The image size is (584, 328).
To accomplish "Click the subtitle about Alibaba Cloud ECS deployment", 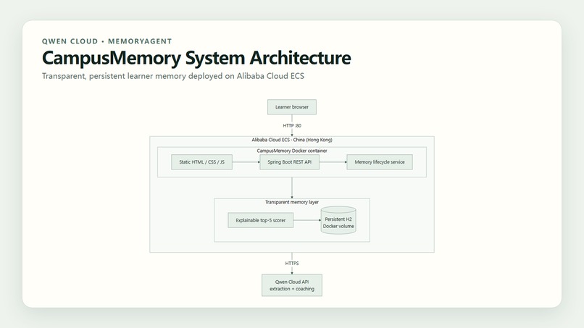I will click(173, 76).
